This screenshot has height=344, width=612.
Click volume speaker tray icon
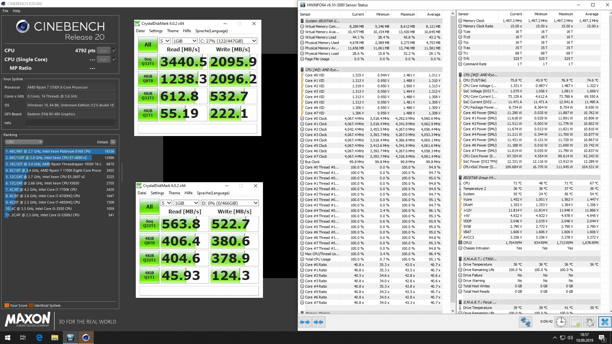tap(570, 338)
